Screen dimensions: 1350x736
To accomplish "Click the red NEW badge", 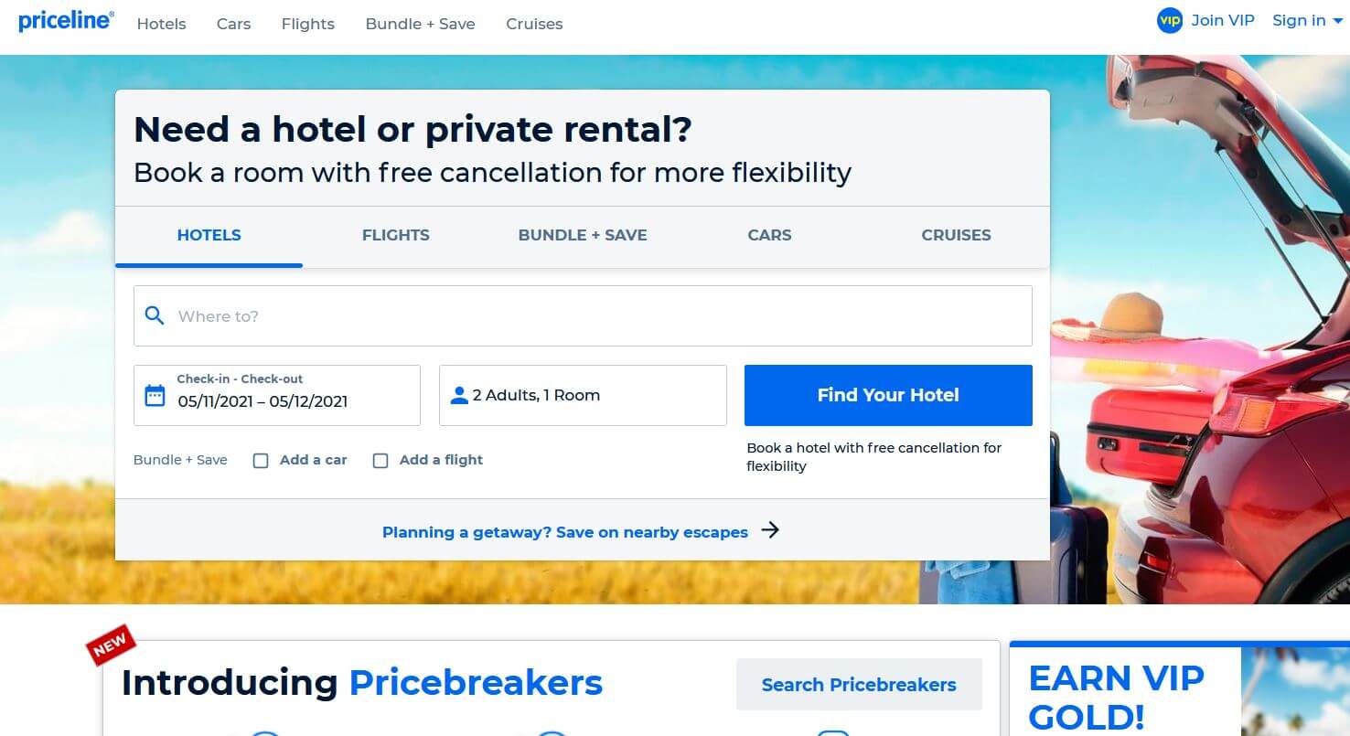I will [111, 645].
